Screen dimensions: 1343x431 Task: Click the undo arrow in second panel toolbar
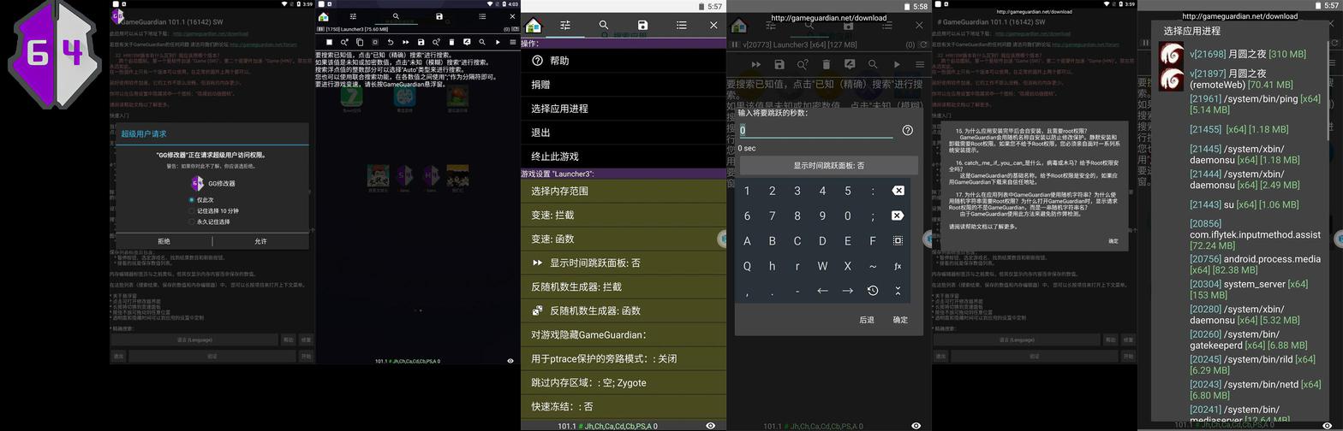tap(390, 42)
